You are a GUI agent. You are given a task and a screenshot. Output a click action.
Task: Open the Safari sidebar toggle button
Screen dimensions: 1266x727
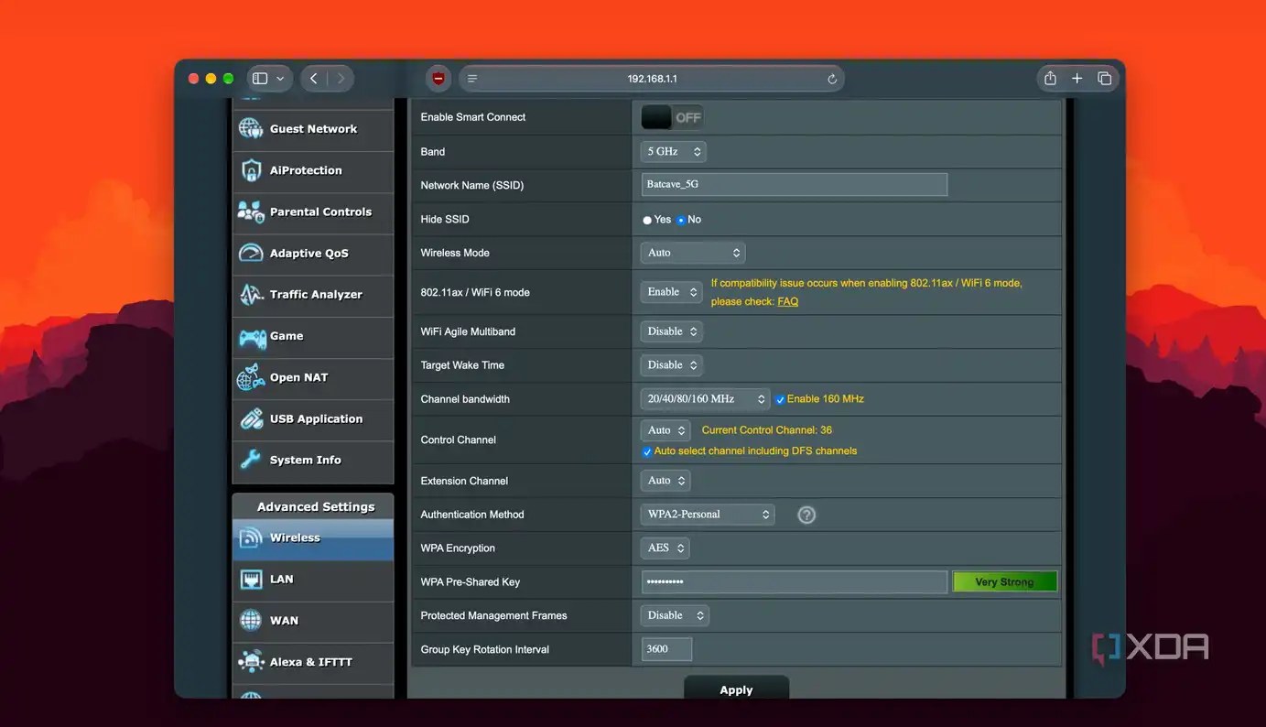pos(260,79)
